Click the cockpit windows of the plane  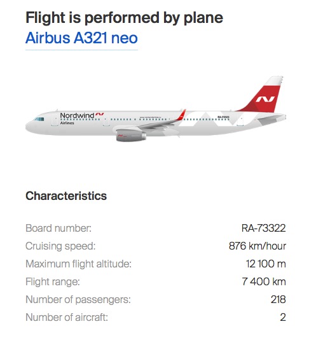tap(39, 119)
